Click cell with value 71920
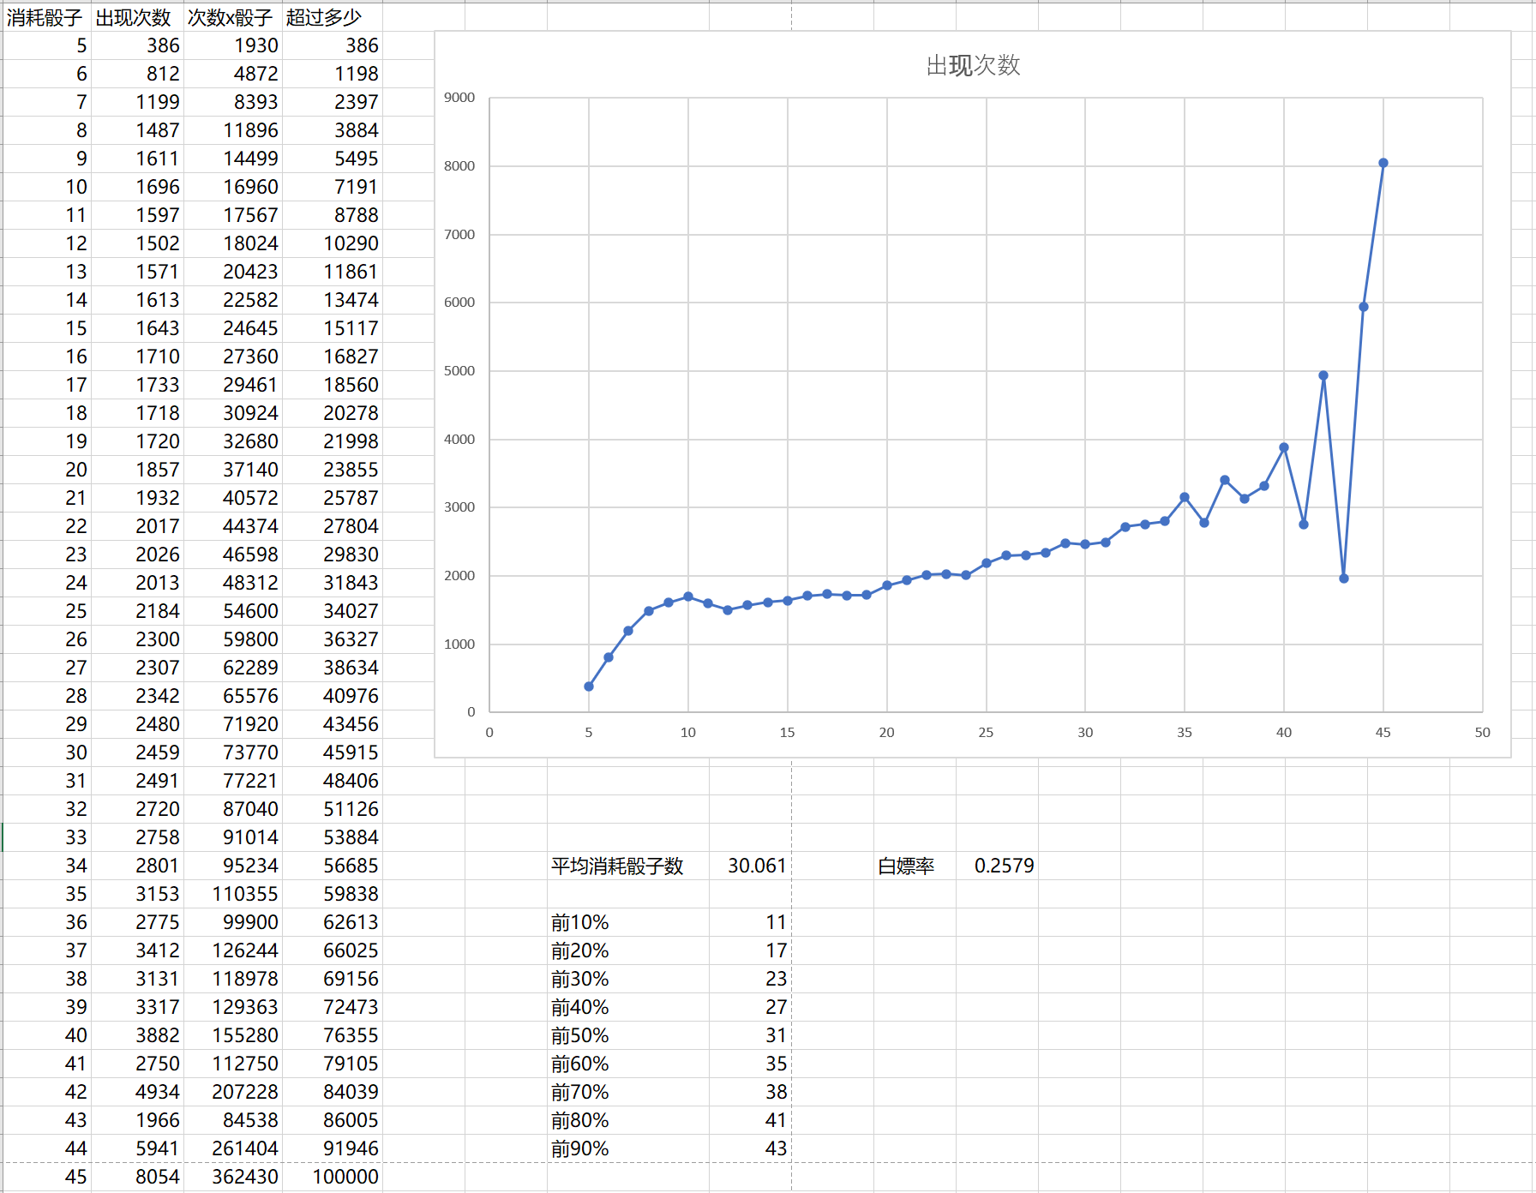 [232, 724]
